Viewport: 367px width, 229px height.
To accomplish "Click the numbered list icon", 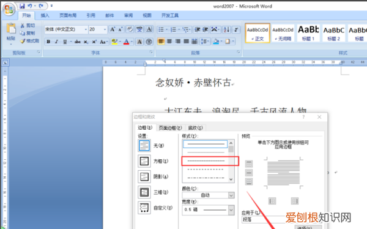I will tap(173, 29).
